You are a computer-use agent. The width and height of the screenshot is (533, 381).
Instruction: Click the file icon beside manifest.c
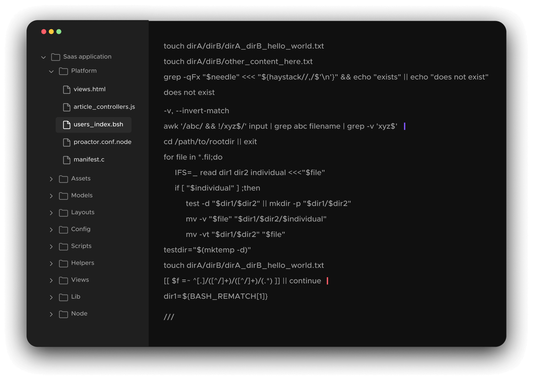click(x=66, y=160)
